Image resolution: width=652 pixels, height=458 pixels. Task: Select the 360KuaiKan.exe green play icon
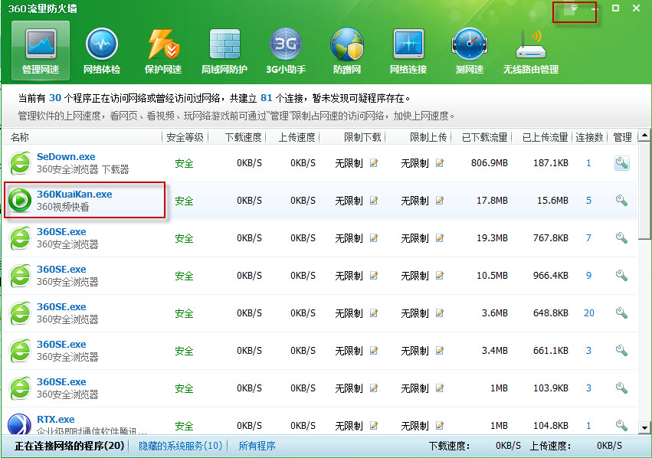pos(20,201)
